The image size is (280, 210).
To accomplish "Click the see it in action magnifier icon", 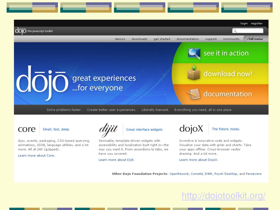I will pyautogui.click(x=194, y=53).
